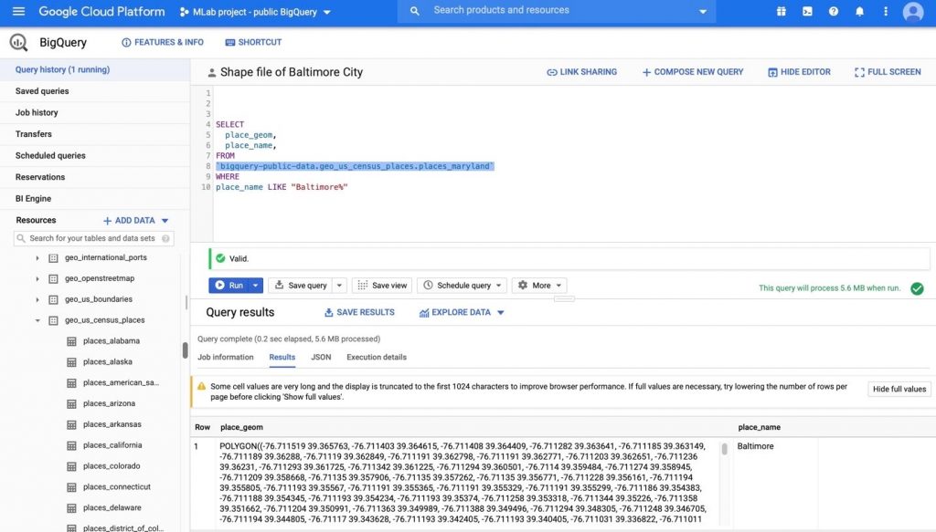This screenshot has height=532, width=936.
Task: Click the places_alabama table icon
Action: [71, 341]
